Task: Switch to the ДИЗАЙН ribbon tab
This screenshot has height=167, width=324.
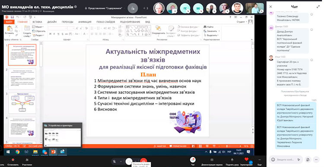Action: (x=52, y=22)
